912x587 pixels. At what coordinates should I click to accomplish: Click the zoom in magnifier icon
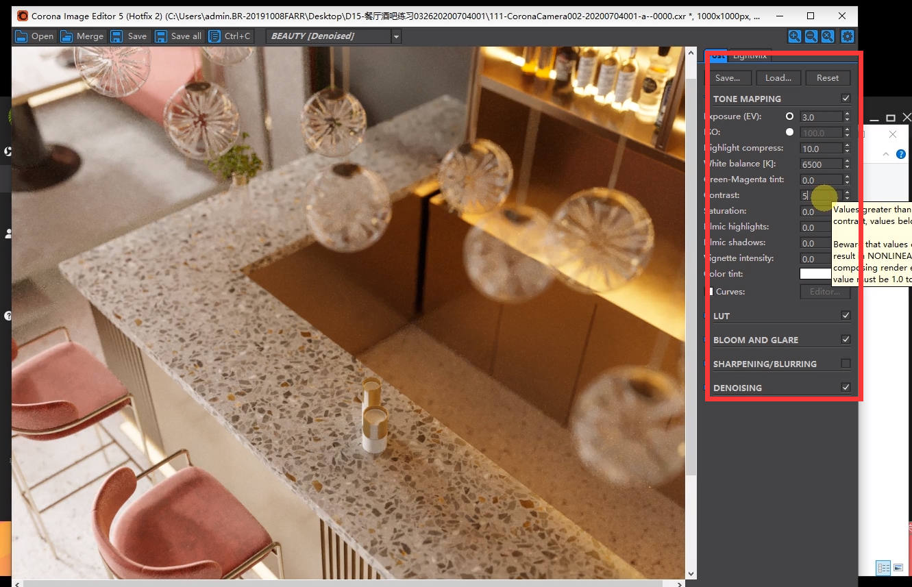pos(794,36)
